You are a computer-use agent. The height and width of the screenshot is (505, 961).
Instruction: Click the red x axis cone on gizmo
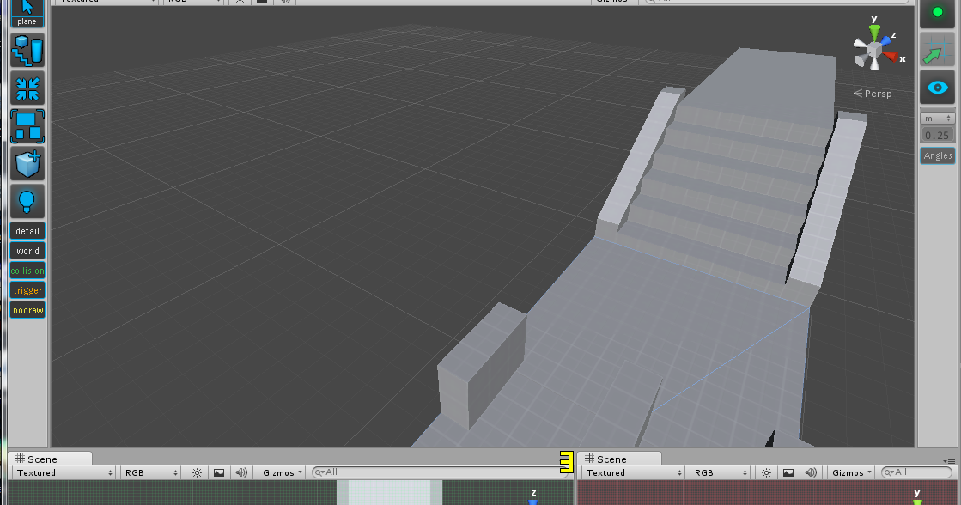tap(890, 57)
